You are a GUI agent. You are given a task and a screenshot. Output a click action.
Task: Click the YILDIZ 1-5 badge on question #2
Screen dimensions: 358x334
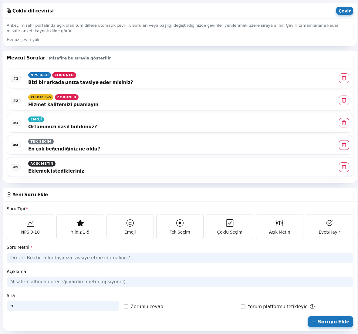pyautogui.click(x=41, y=97)
